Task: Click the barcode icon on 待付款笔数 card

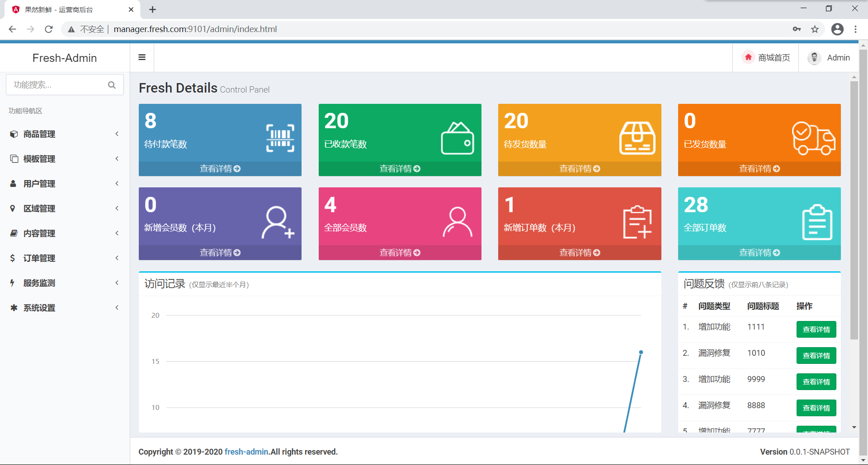Action: pos(280,138)
